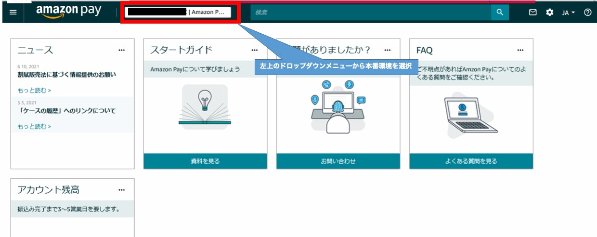Click the help question mark icon
597x237 pixels.
click(x=587, y=13)
